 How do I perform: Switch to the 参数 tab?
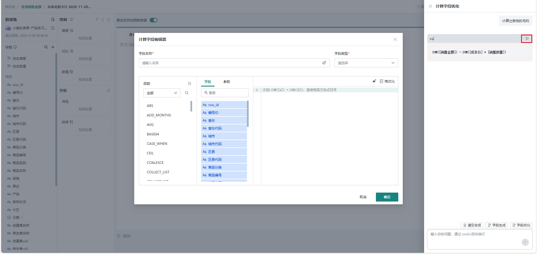pyautogui.click(x=227, y=82)
